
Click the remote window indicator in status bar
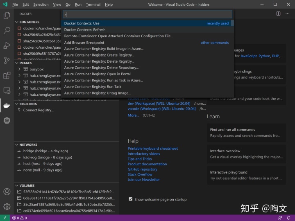point(5,218)
